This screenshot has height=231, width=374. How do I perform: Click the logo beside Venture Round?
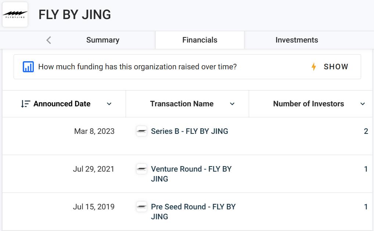[x=141, y=169]
